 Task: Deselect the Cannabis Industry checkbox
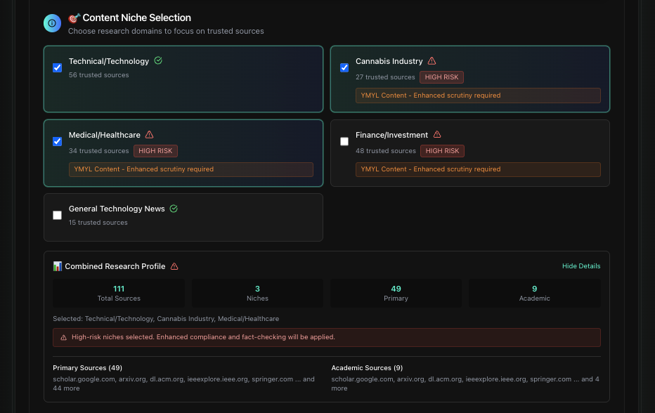click(x=344, y=67)
